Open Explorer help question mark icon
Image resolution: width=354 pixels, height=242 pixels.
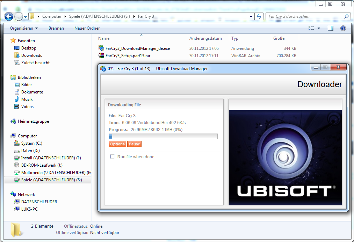343,28
